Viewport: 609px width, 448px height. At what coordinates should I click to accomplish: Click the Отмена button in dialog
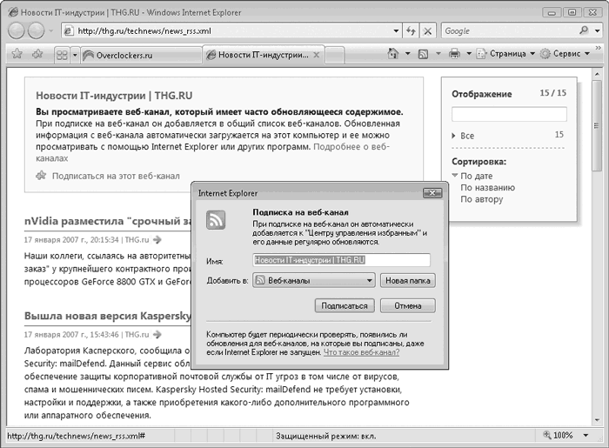pos(407,306)
